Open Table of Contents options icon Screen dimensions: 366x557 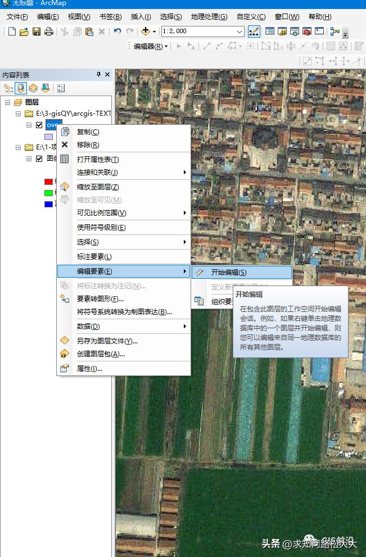coord(61,88)
